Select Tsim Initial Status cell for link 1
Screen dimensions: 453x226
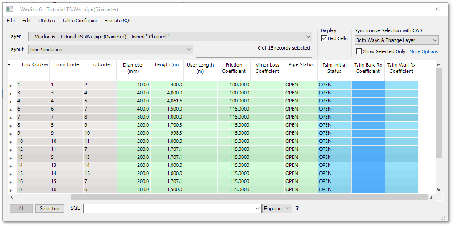point(334,85)
